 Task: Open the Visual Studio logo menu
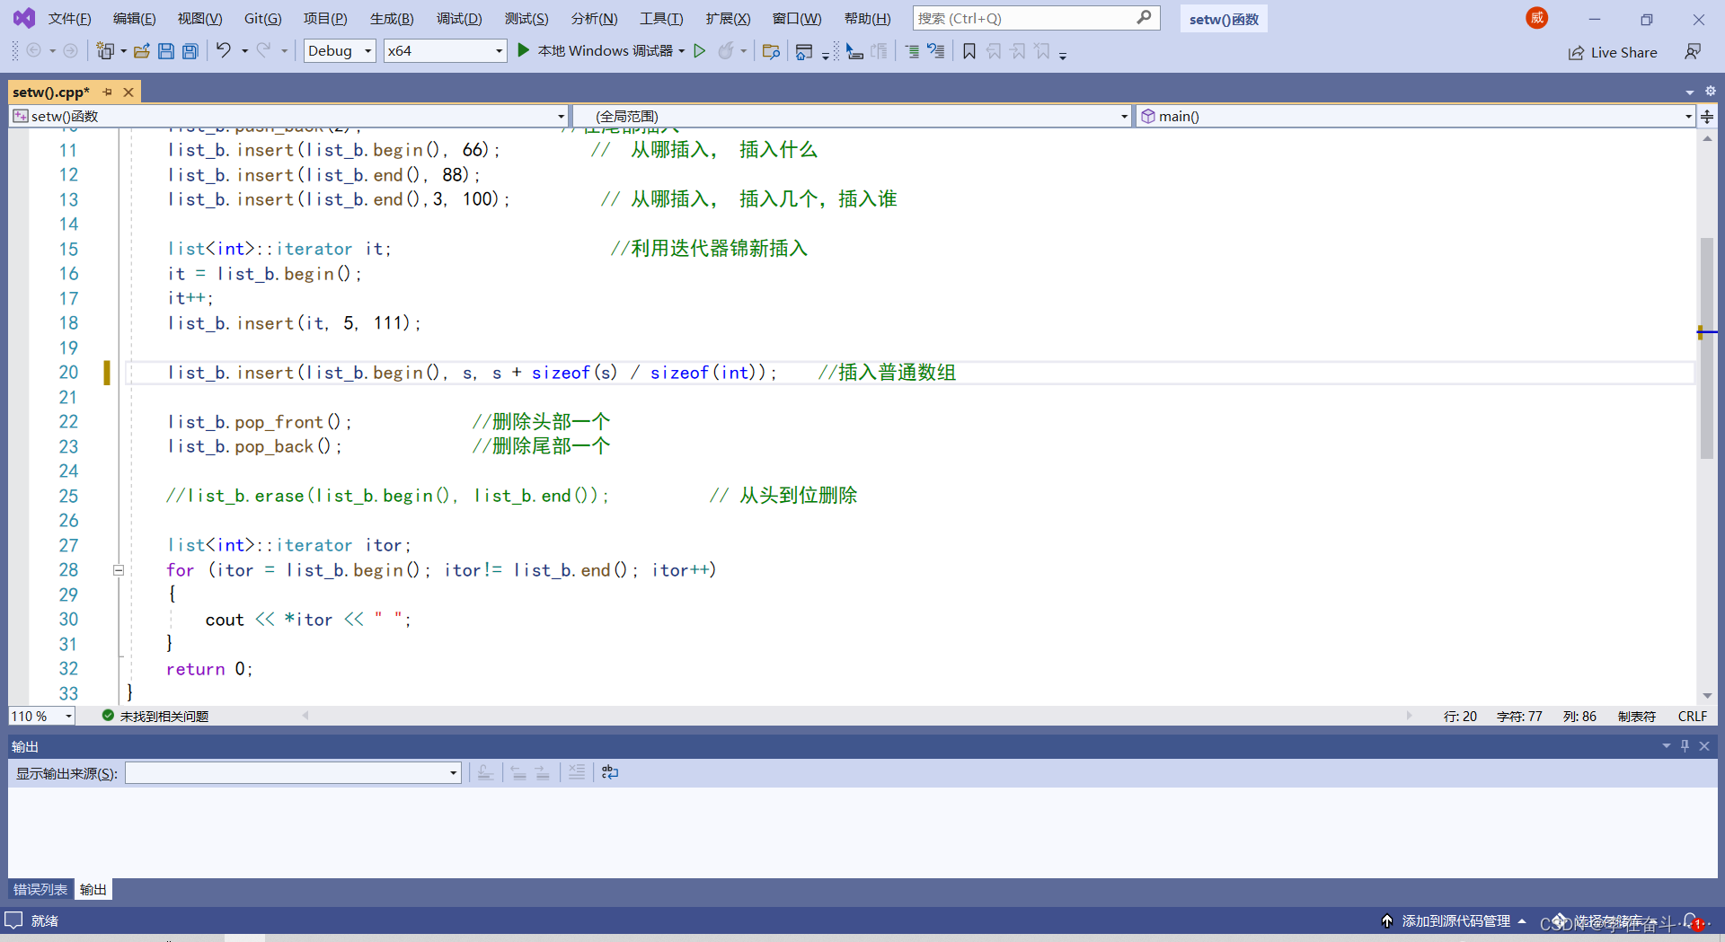point(24,18)
